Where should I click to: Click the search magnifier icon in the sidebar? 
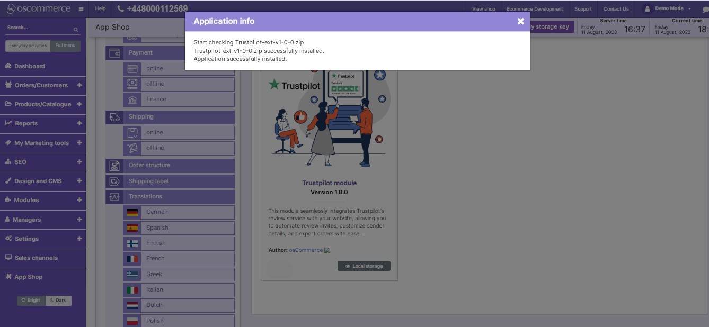76,30
